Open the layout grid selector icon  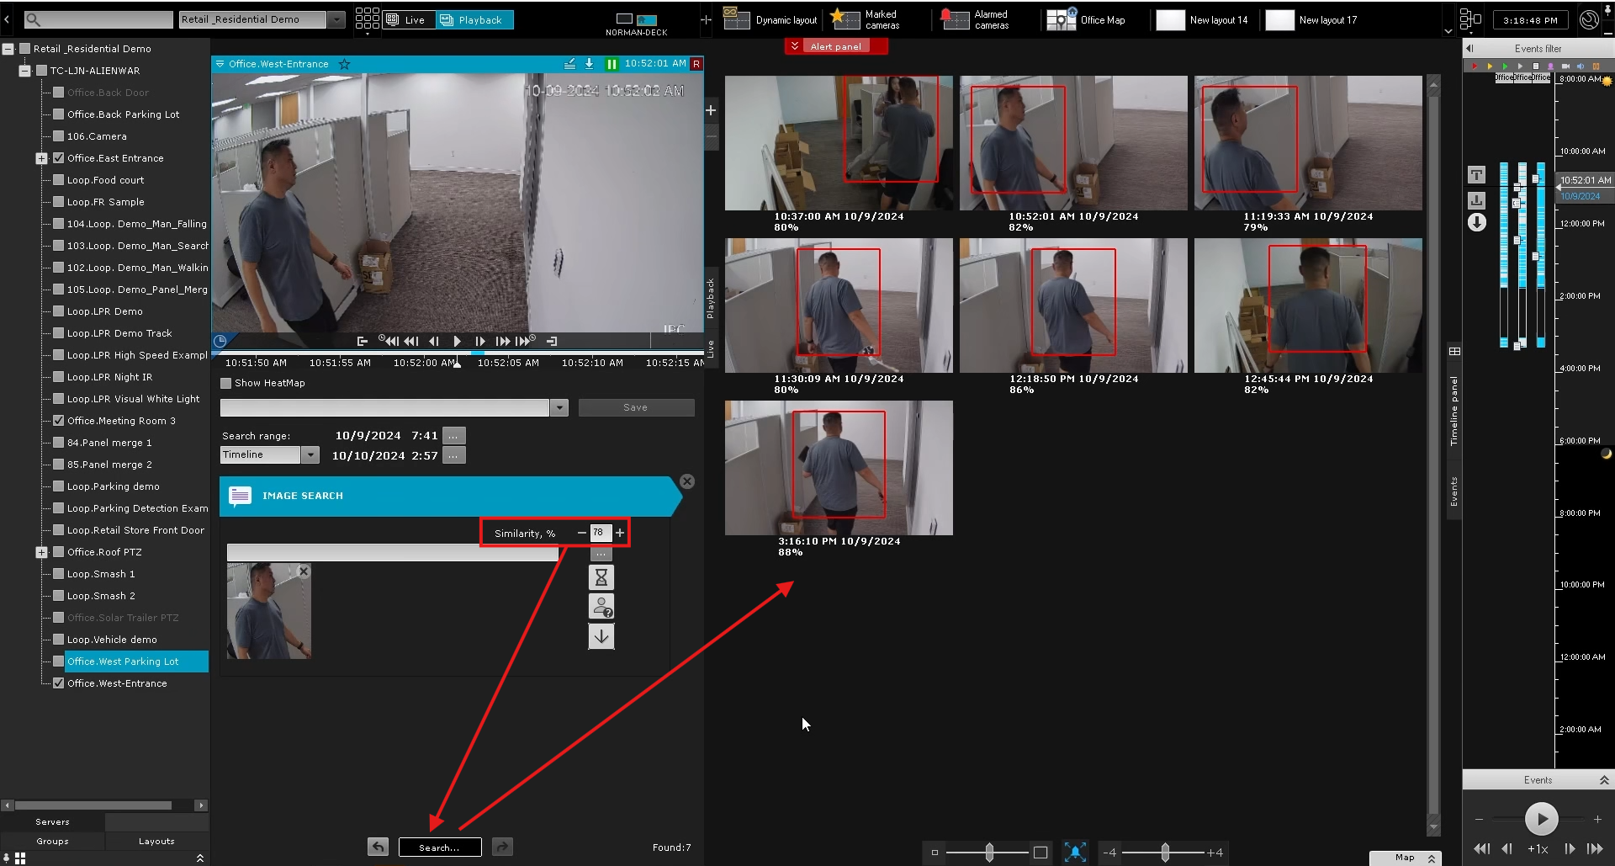(x=367, y=19)
